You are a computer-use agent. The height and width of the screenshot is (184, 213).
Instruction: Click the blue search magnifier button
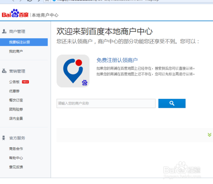tap(172, 103)
